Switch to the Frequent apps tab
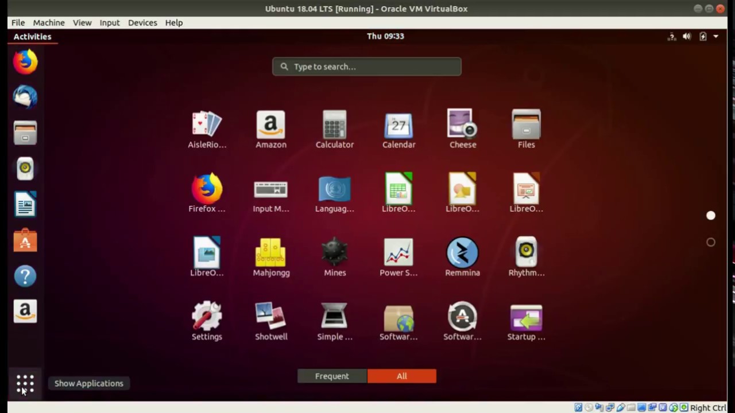The image size is (735, 413). click(332, 376)
